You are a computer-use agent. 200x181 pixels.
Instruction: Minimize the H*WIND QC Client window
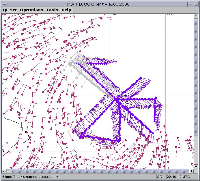click(190, 4)
